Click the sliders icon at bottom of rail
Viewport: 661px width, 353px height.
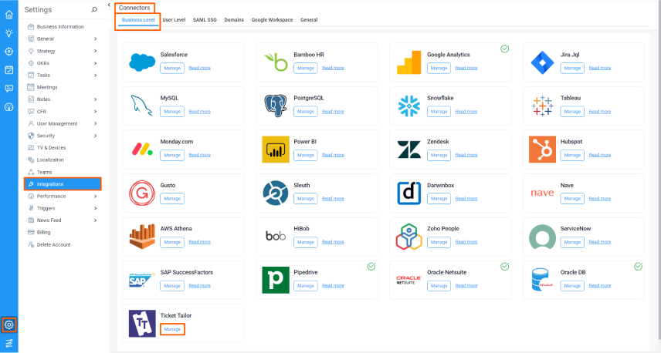(8, 343)
